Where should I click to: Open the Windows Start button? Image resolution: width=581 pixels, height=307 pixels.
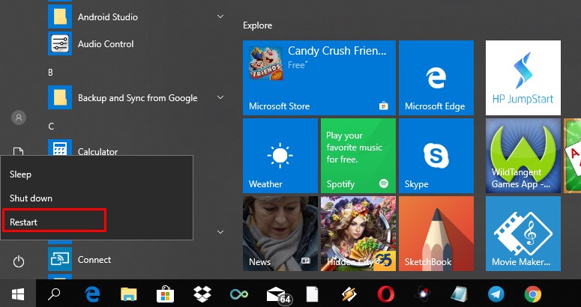click(x=18, y=294)
